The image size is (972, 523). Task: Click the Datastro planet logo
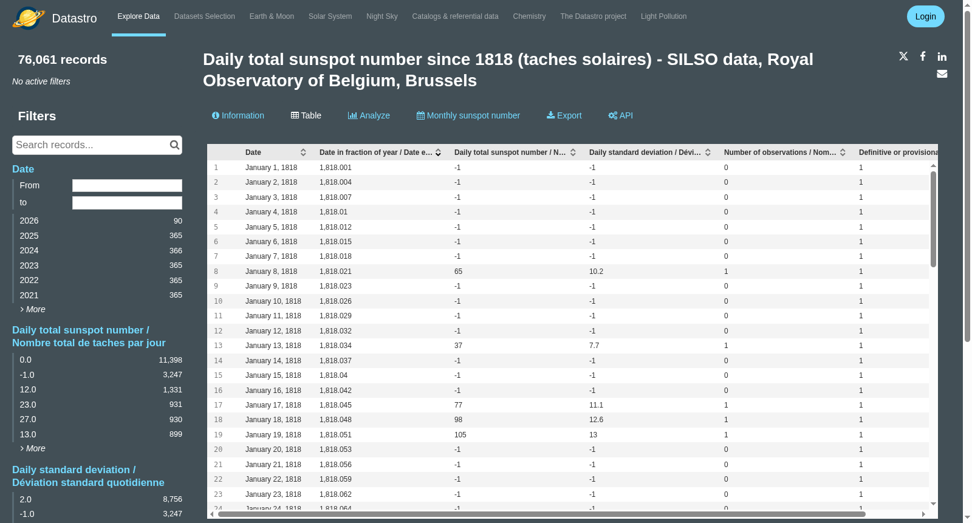coord(29,18)
